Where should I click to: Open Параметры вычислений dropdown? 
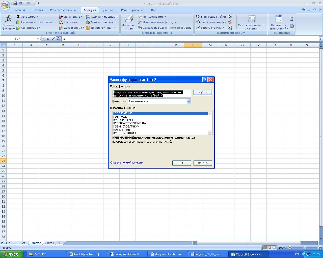(279, 22)
